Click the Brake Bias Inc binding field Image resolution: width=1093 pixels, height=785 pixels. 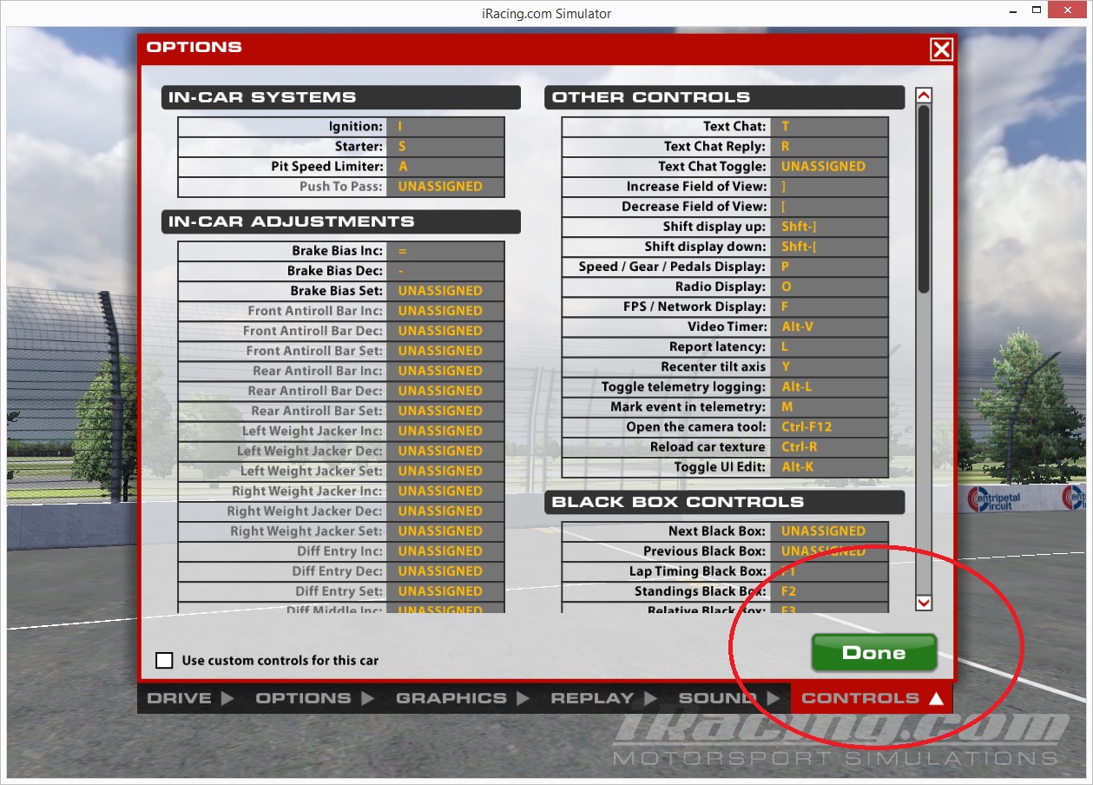pos(445,251)
